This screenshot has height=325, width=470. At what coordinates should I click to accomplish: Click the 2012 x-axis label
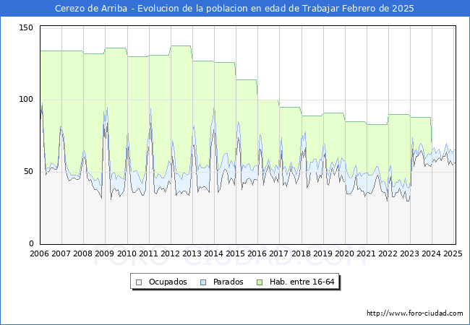tap(170, 253)
